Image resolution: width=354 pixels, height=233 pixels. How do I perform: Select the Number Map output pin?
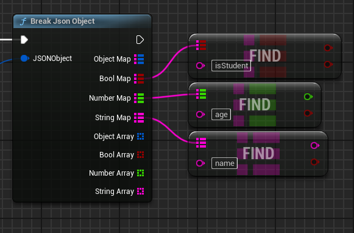click(139, 98)
